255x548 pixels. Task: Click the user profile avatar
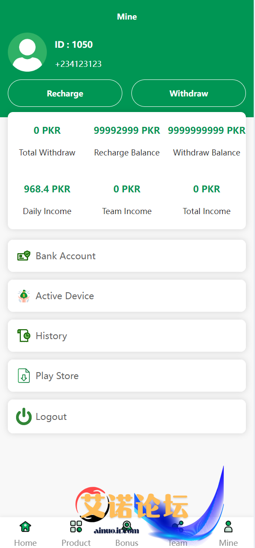27,52
